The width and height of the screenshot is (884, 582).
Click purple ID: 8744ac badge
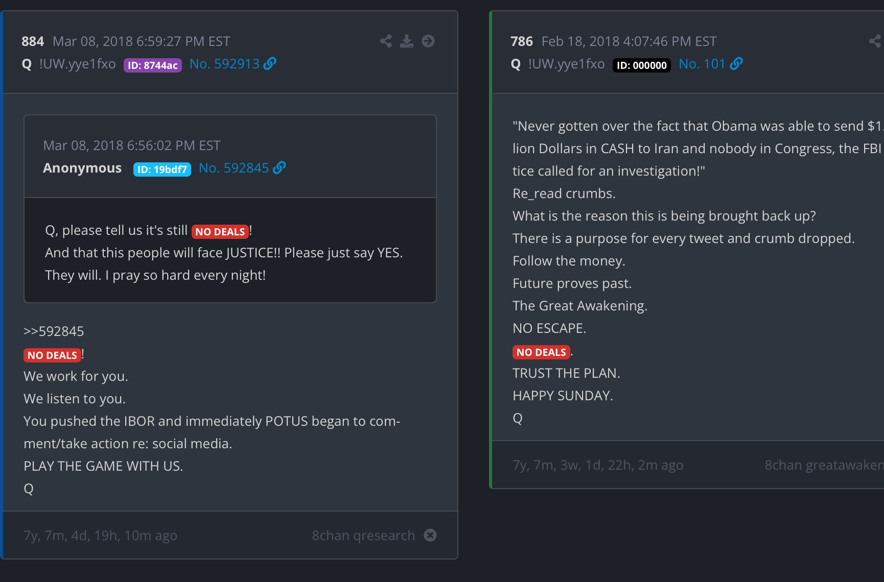(152, 65)
